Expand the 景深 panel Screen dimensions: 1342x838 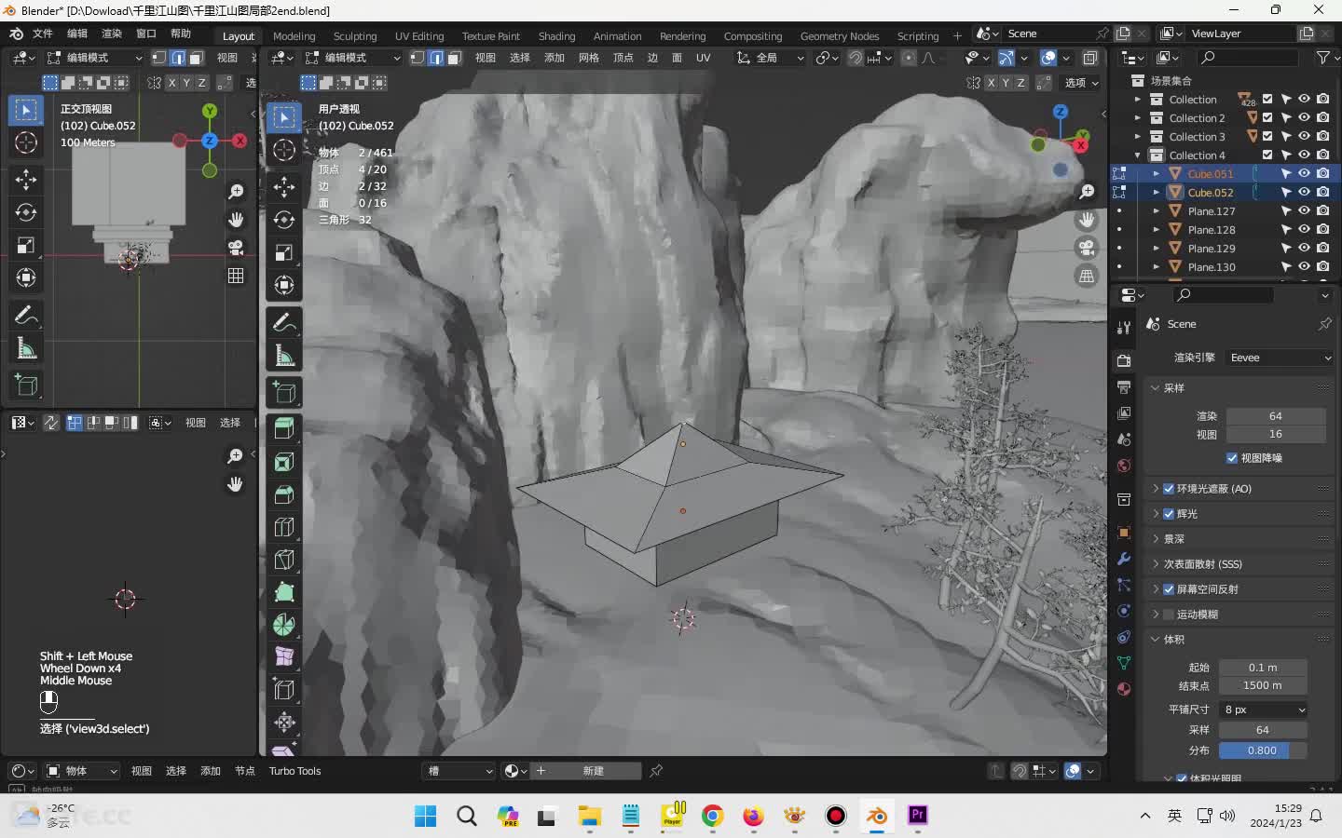pos(1156,539)
